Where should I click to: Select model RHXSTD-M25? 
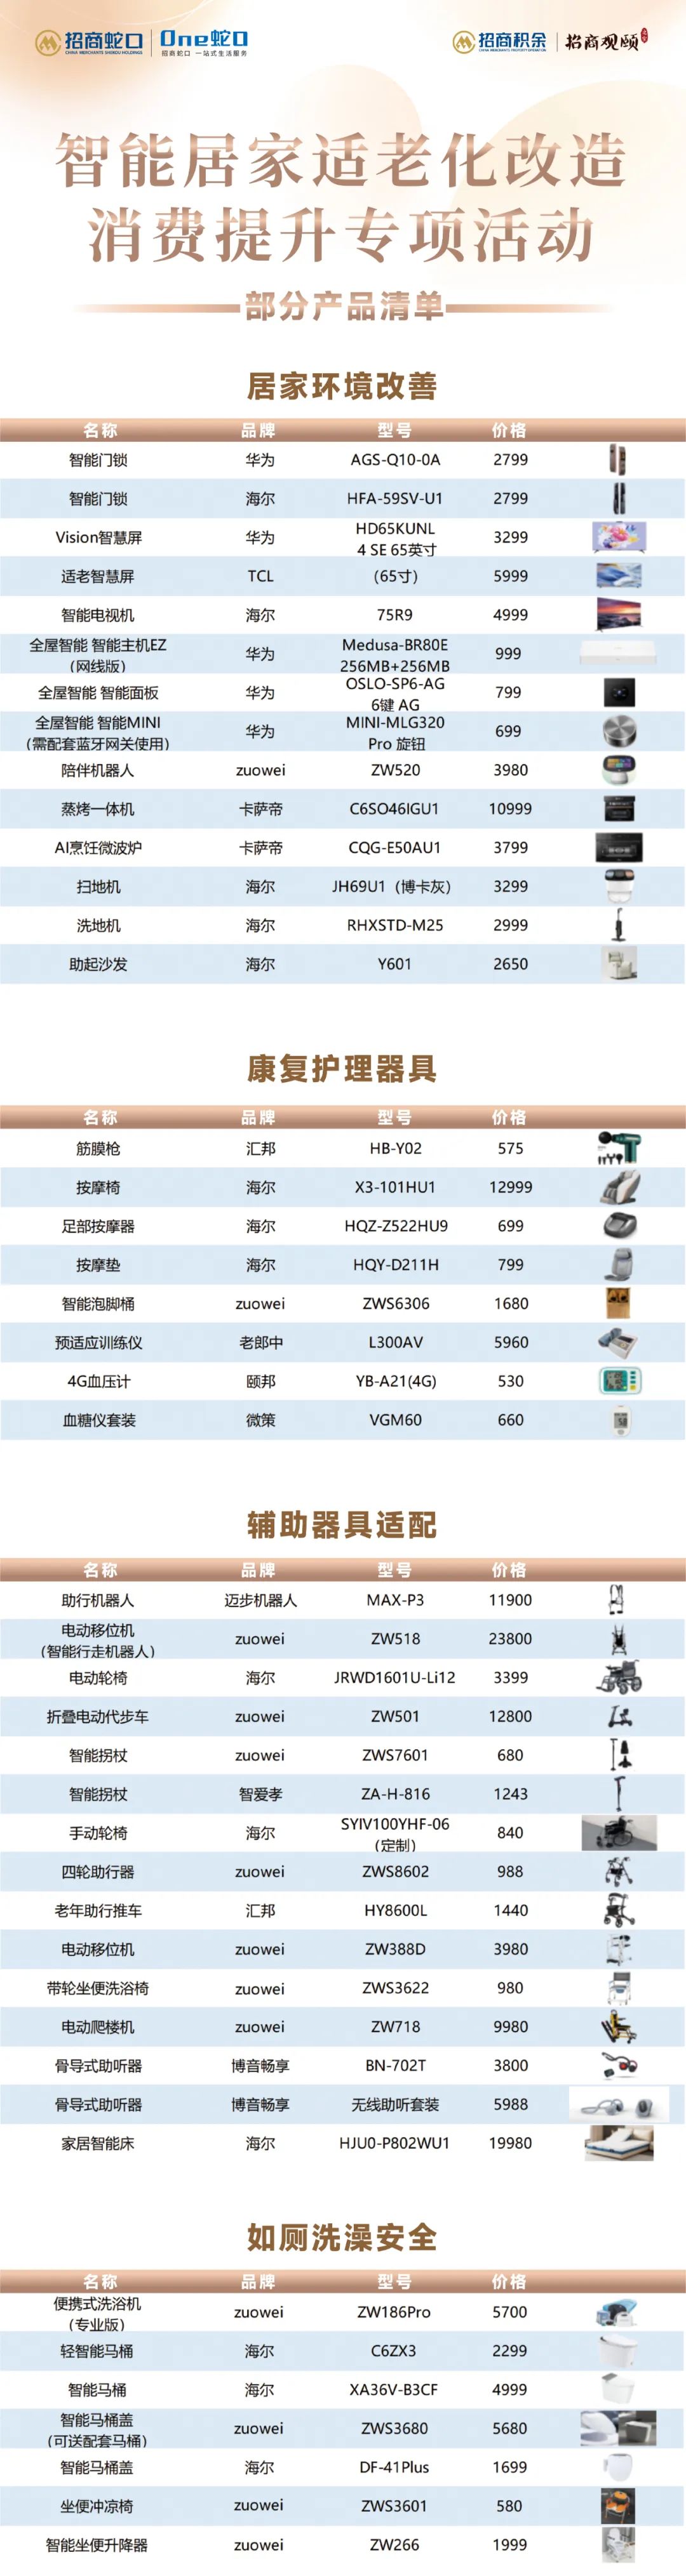coord(394,925)
